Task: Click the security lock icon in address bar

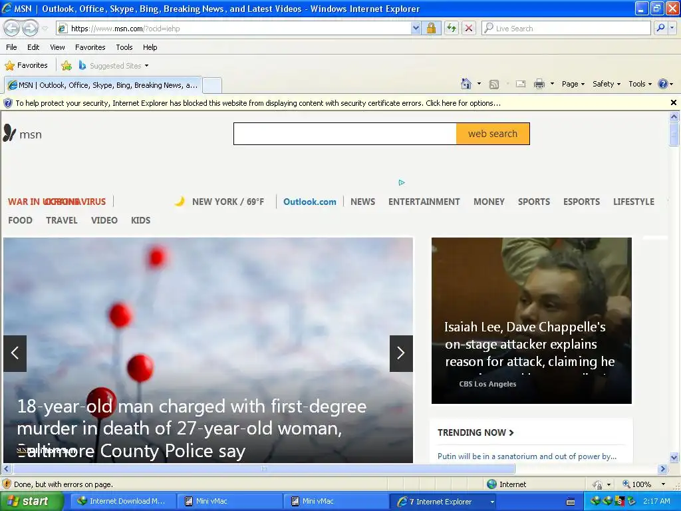Action: [431, 28]
